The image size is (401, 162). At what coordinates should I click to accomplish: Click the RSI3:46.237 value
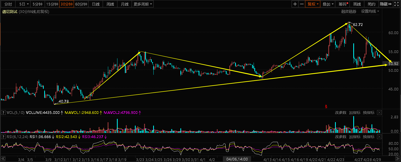coord(92,137)
